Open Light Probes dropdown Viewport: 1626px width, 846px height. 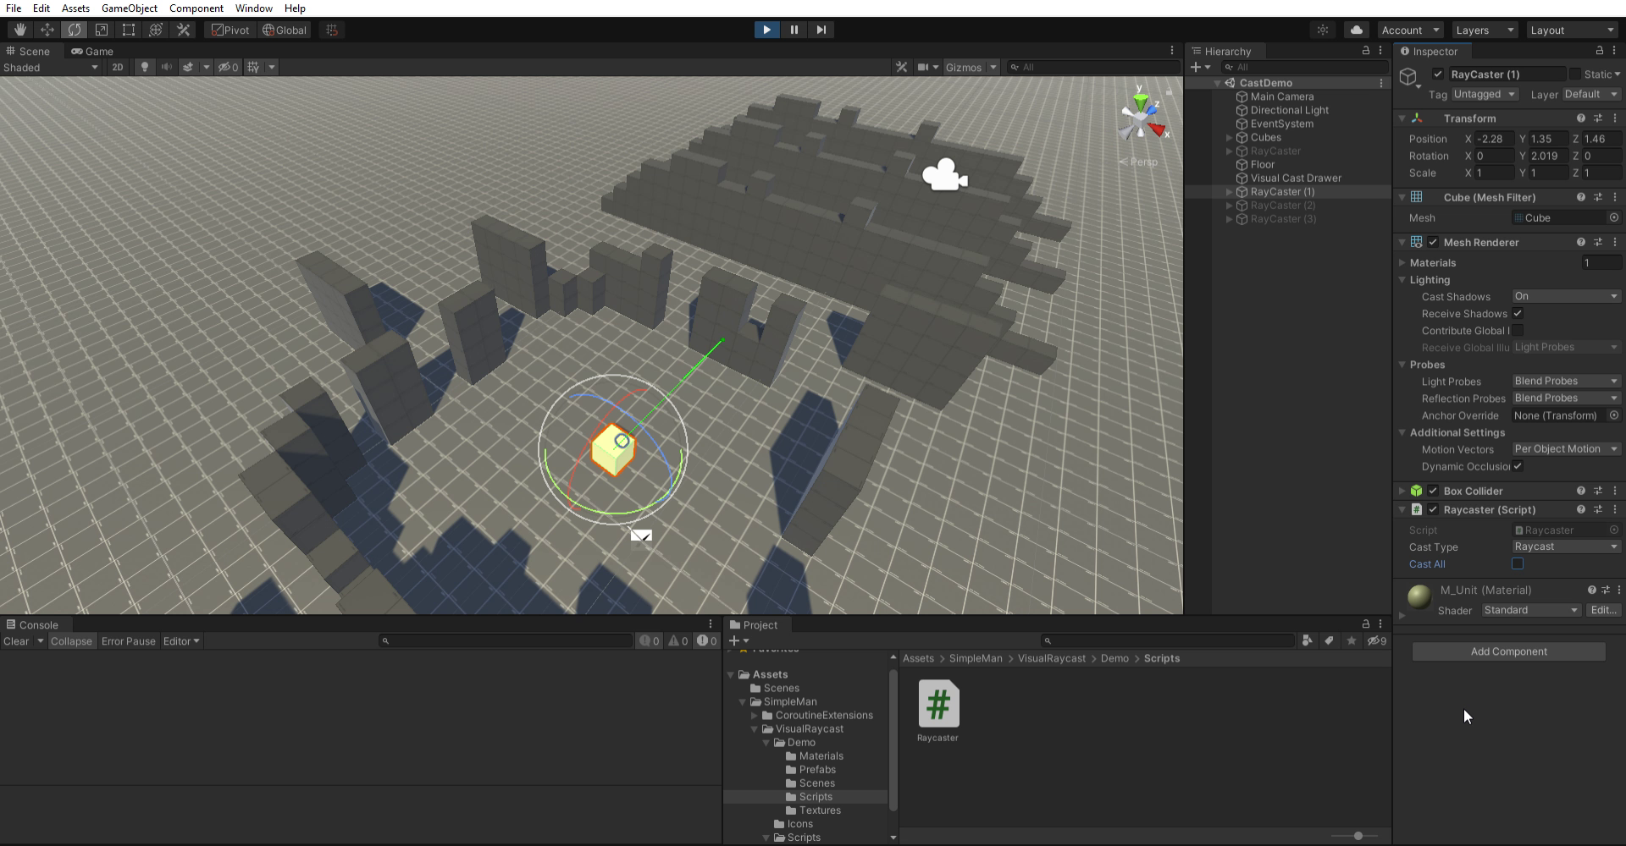point(1566,381)
